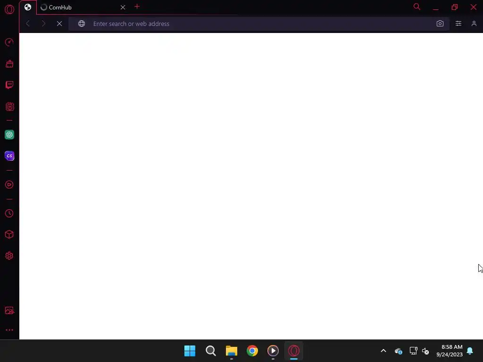Open GX Mods chip icon

[9, 107]
